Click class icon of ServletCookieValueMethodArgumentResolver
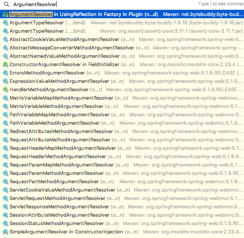Viewport: 244px width, 238px height. click(5, 190)
